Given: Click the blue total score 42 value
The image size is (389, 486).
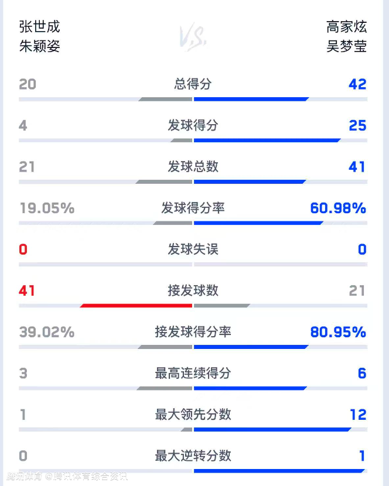Looking at the screenshot, I should coord(357,84).
